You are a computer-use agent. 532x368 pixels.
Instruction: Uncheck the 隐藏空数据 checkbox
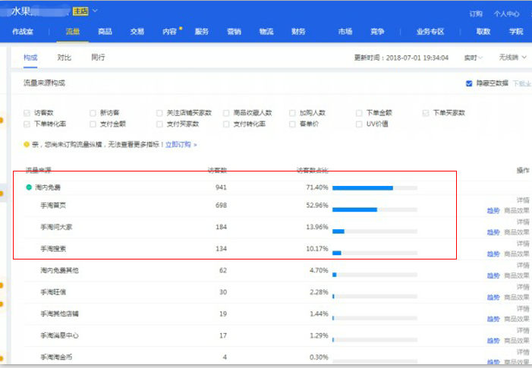(x=470, y=83)
